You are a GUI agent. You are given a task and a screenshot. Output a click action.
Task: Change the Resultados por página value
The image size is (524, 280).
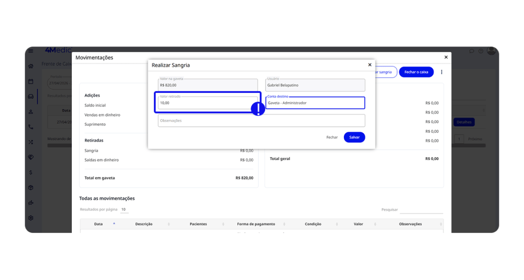pyautogui.click(x=124, y=209)
